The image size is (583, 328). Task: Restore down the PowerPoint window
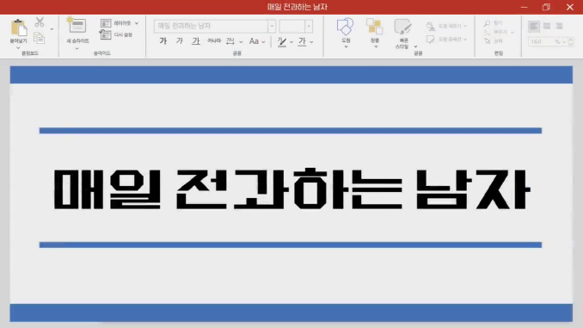[x=546, y=7]
